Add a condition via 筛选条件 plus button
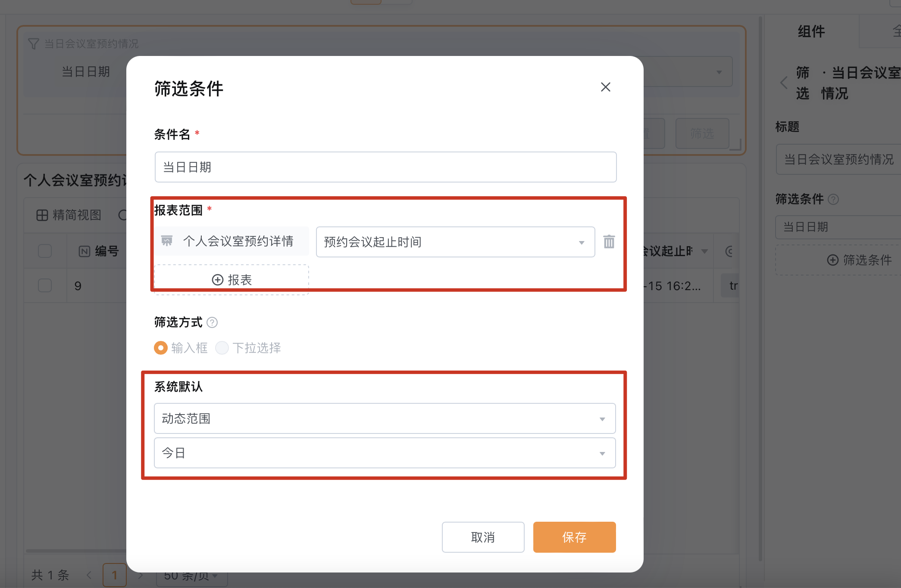The width and height of the screenshot is (901, 588). tap(838, 260)
